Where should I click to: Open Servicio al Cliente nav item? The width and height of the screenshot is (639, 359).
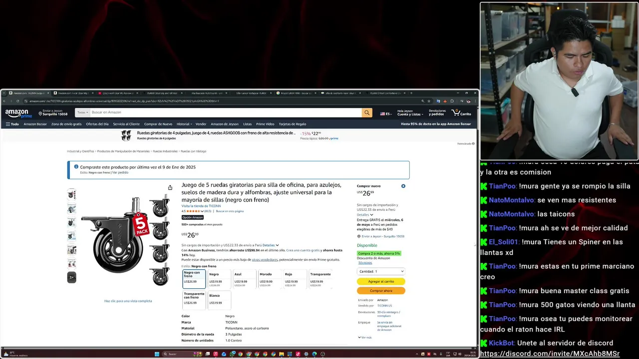[x=126, y=124]
